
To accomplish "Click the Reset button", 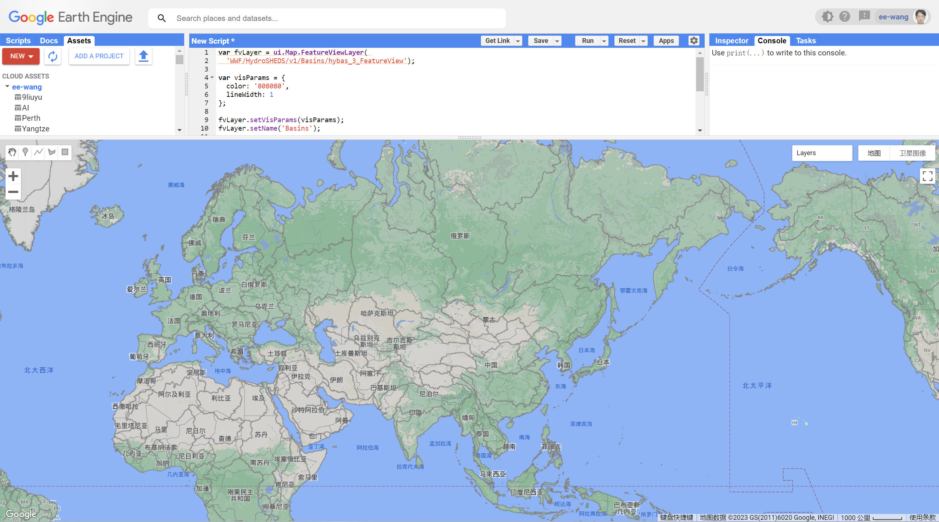I will (x=627, y=41).
